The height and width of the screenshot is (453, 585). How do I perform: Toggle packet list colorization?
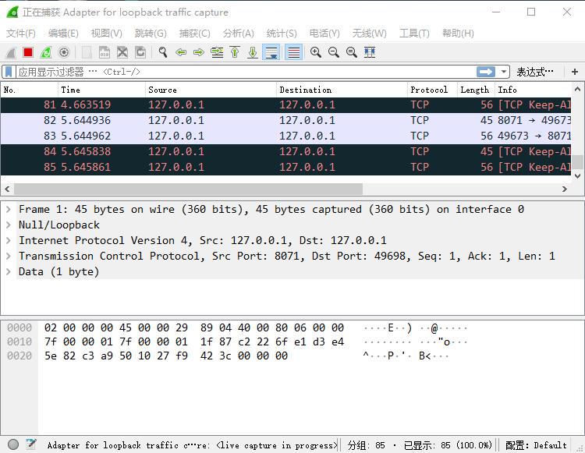click(x=293, y=52)
